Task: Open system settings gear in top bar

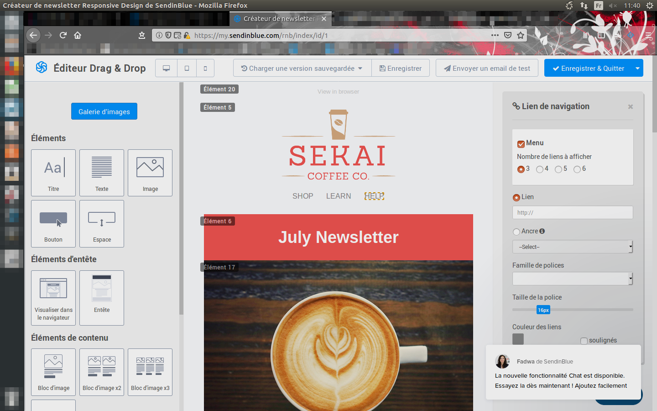Action: (x=650, y=5)
